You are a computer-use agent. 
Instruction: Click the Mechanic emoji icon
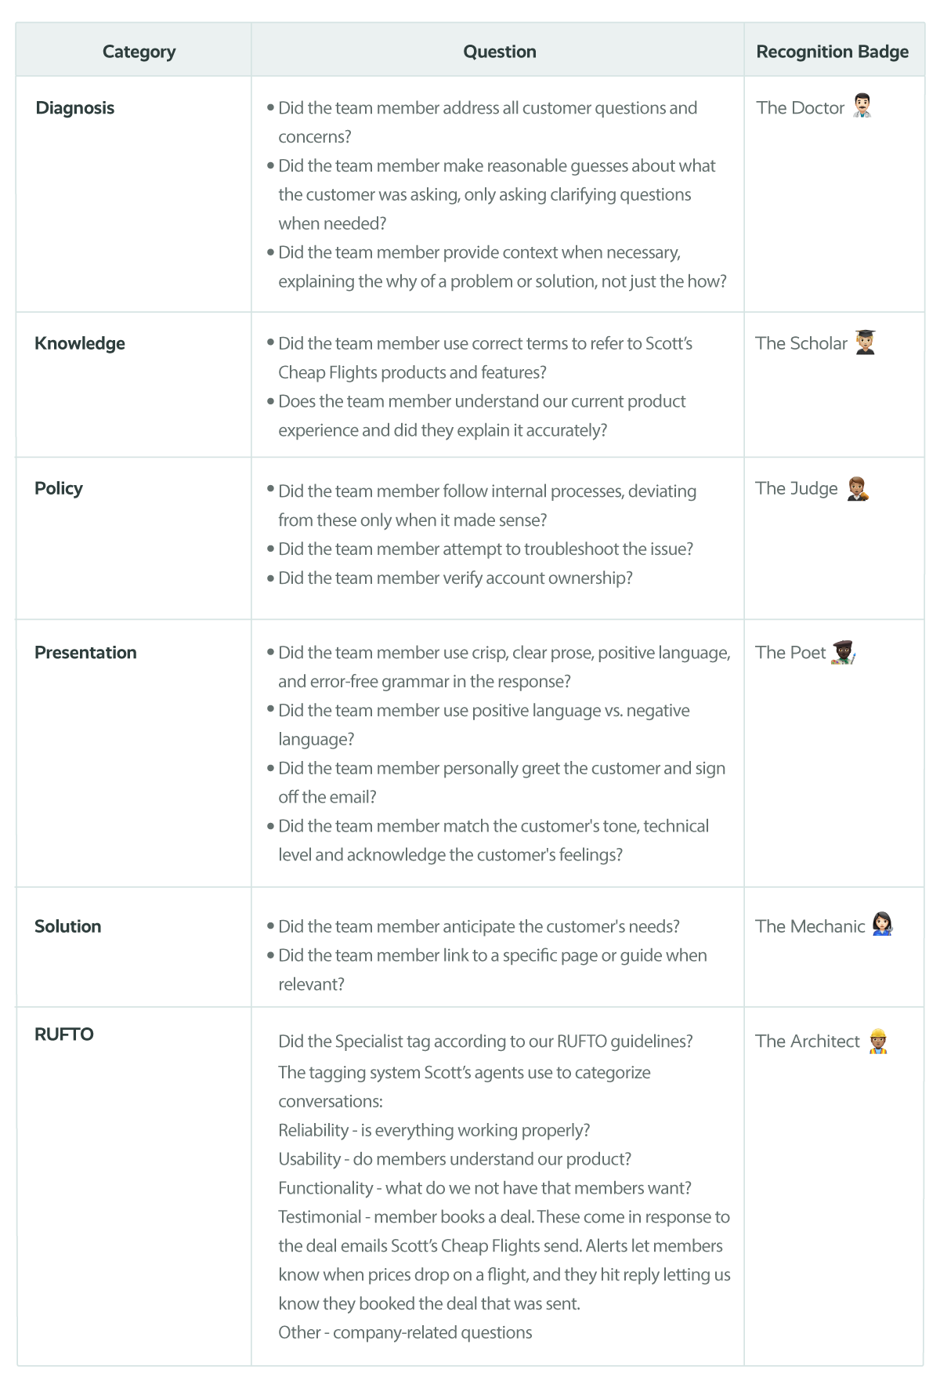(882, 925)
